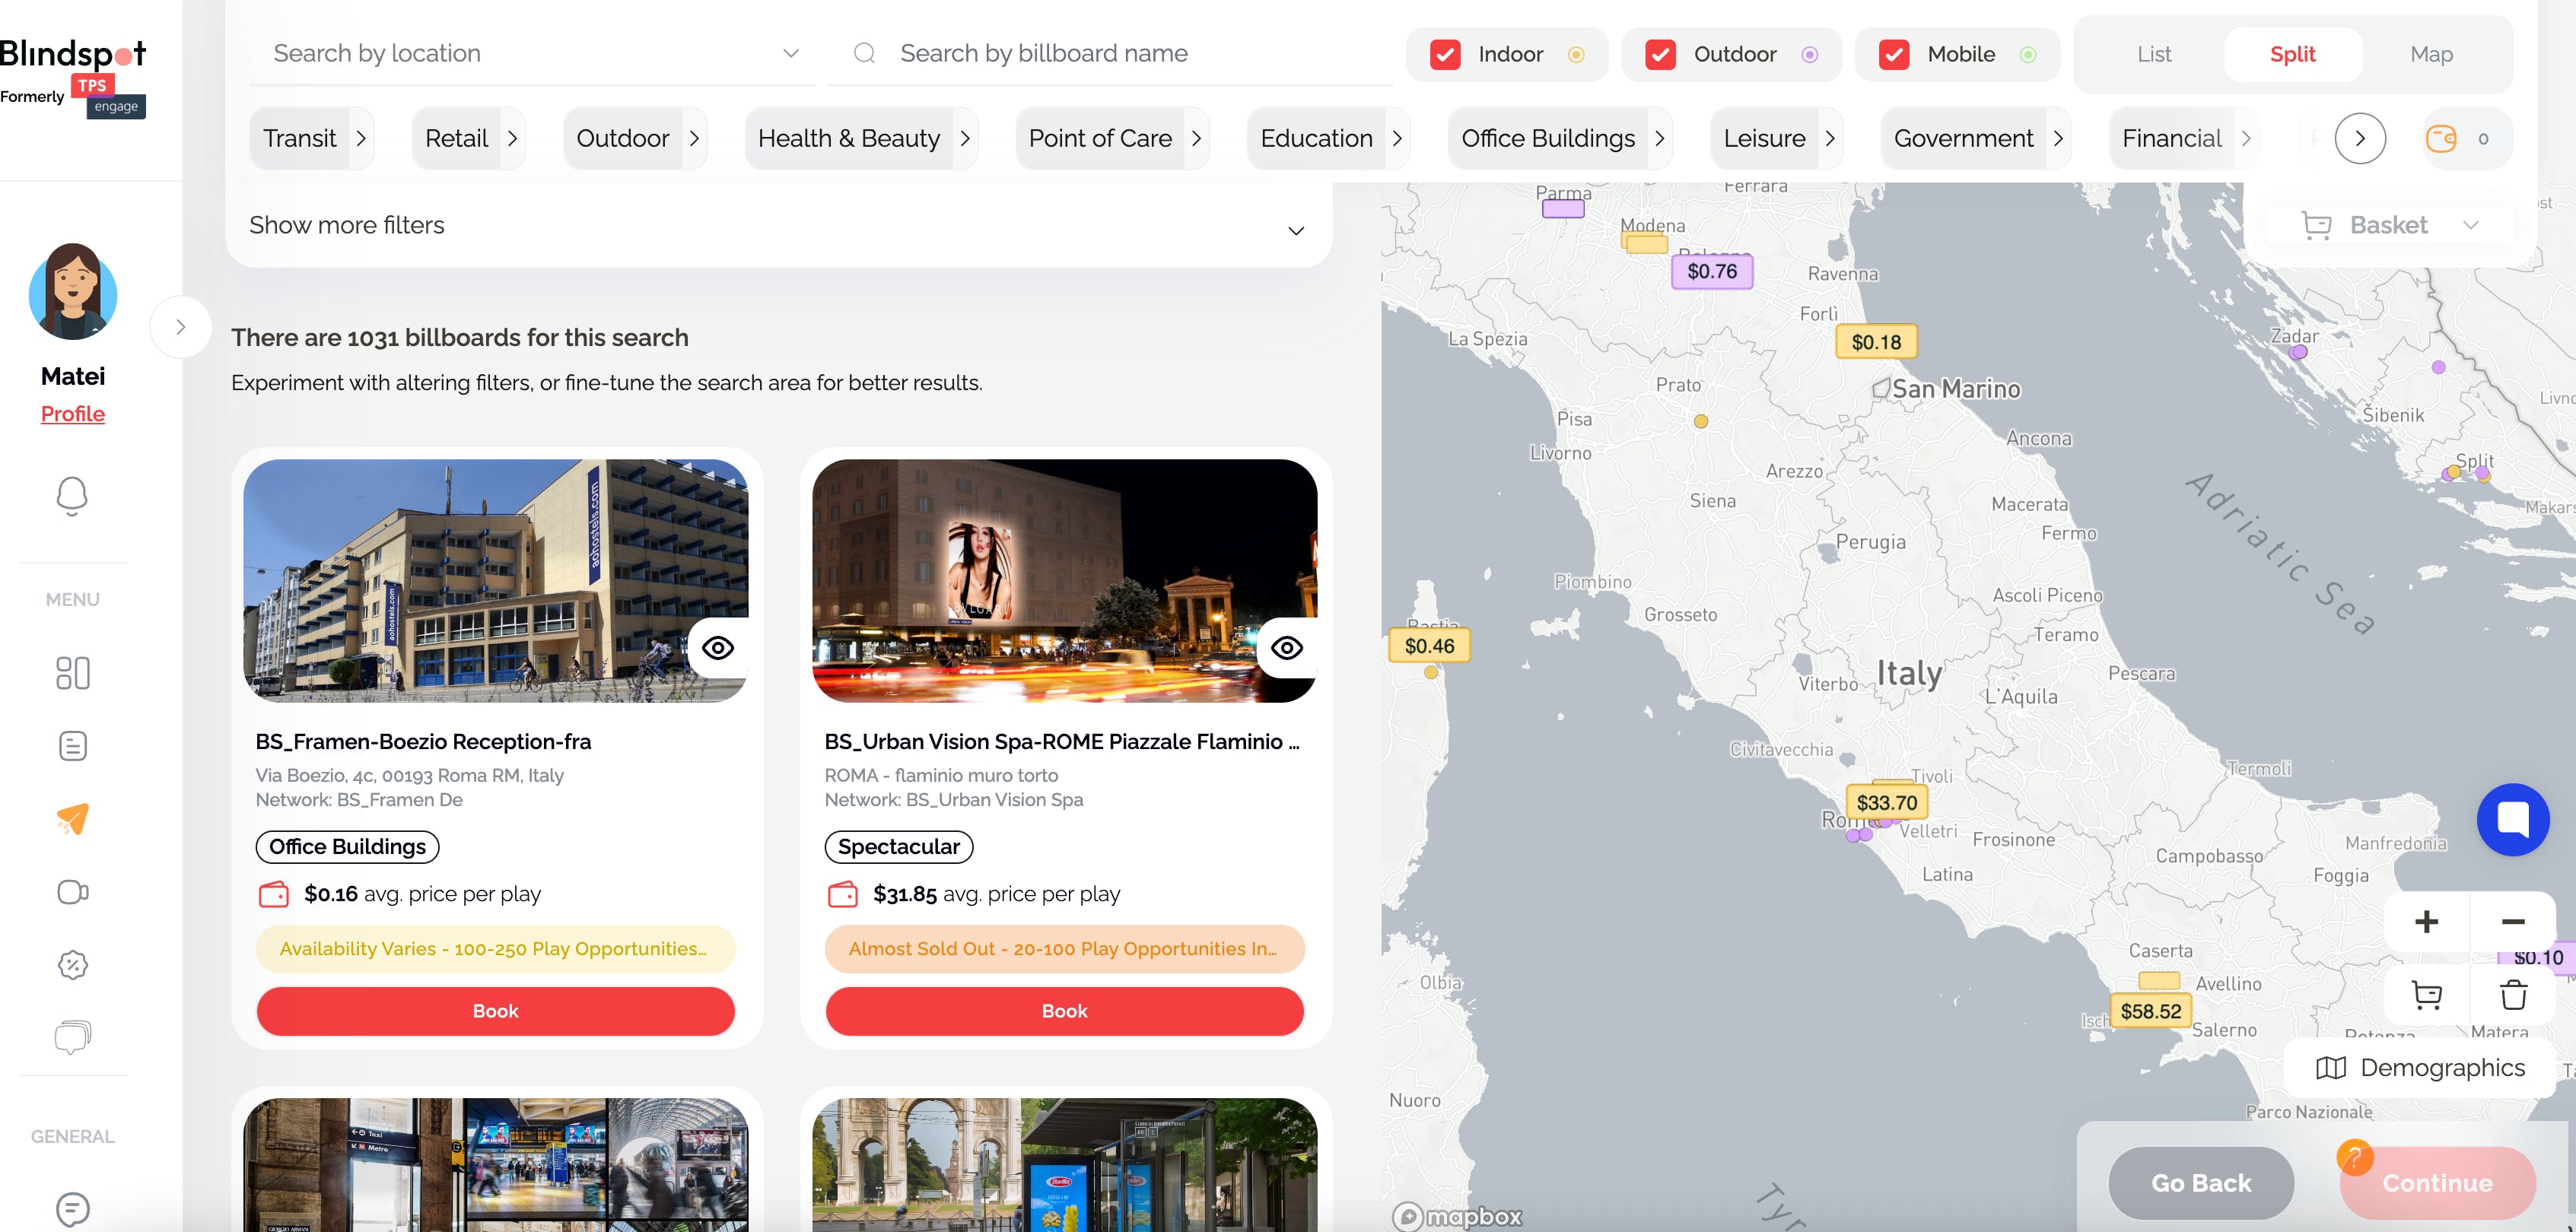Open the Profile link under Matei

tap(73, 414)
